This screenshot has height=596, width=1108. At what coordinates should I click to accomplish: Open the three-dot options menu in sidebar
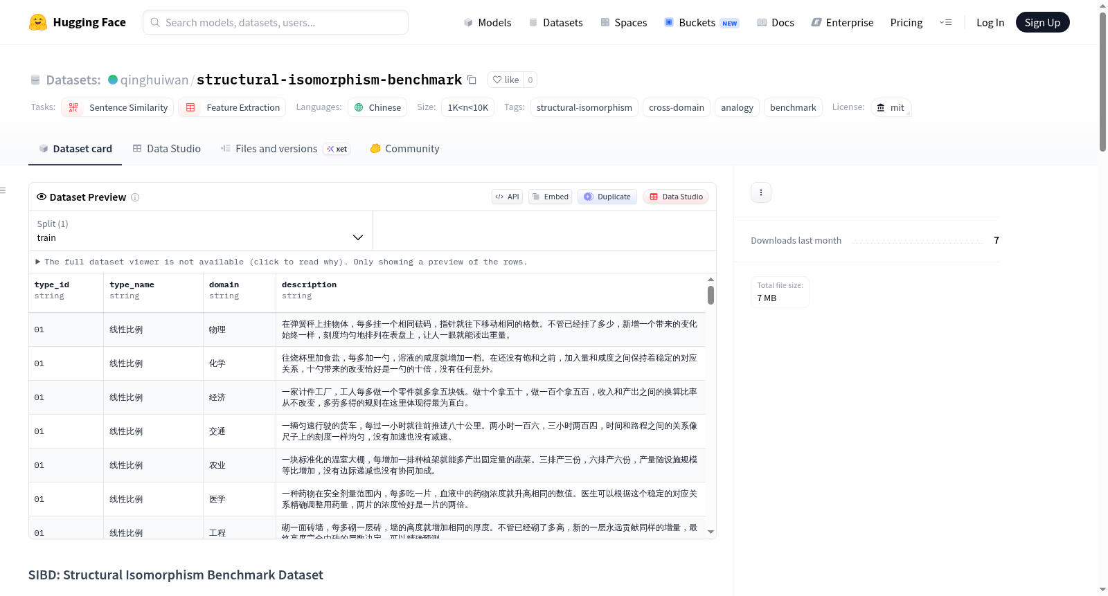[761, 192]
